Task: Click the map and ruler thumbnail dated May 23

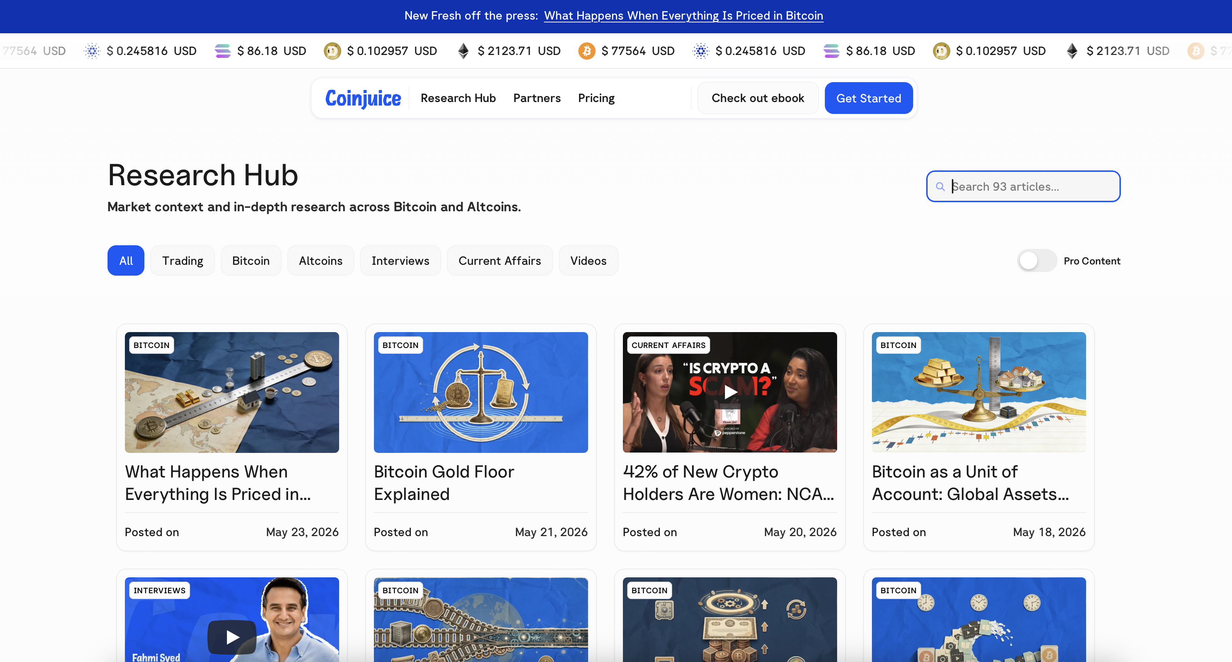Action: point(232,392)
